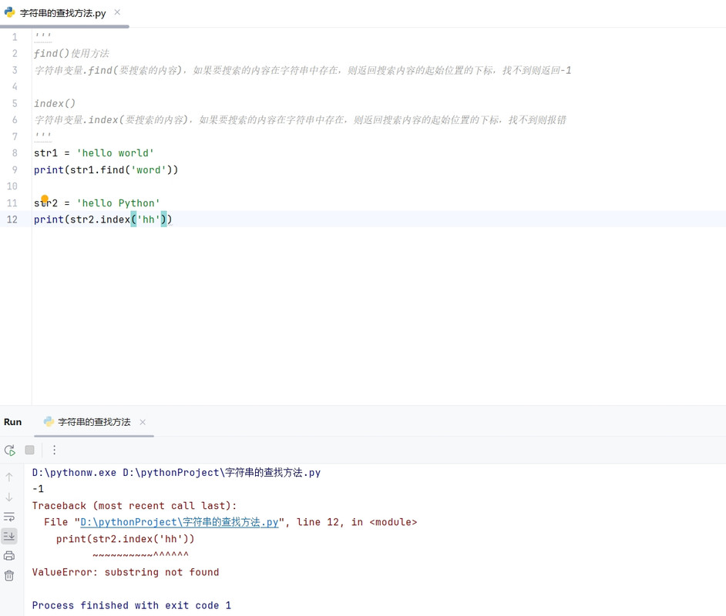Viewport: 726px width, 616px height.
Task: Click Traceback (most recent call last) line
Action: [134, 505]
